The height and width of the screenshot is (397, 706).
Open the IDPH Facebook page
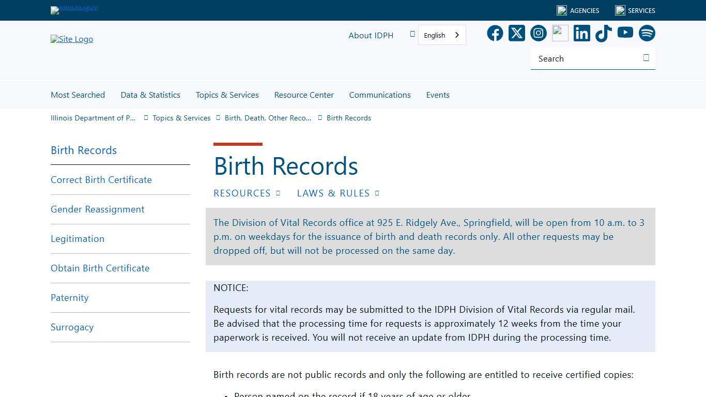495,33
